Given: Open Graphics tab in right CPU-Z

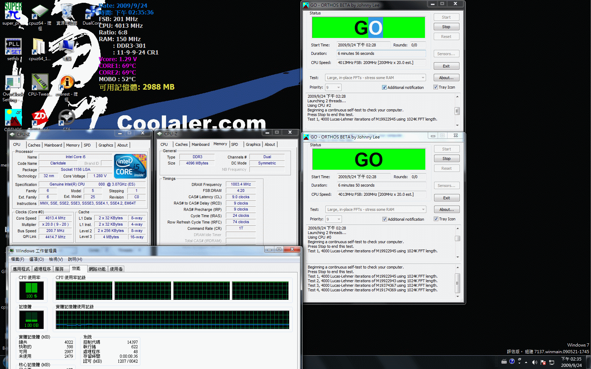Looking at the screenshot, I should pos(253,144).
